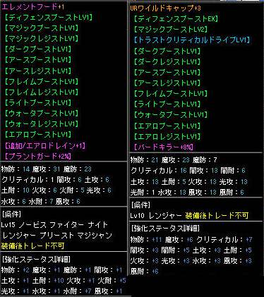Click the URワイルドキャップ+3 item title
264x297 pixels.
[x=165, y=8]
